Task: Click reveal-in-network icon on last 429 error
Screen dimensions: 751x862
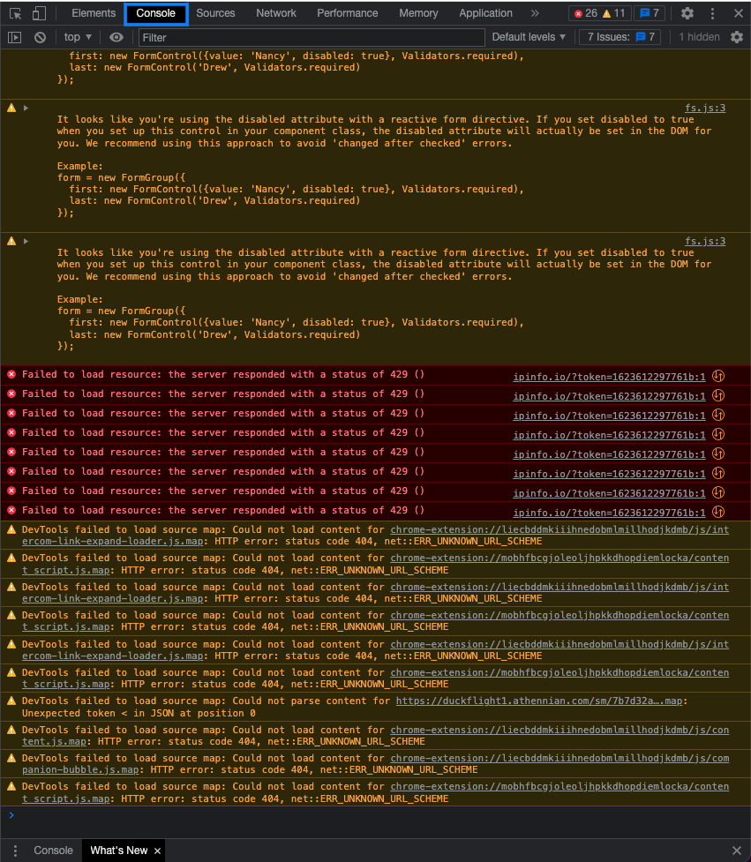Action: coord(718,512)
